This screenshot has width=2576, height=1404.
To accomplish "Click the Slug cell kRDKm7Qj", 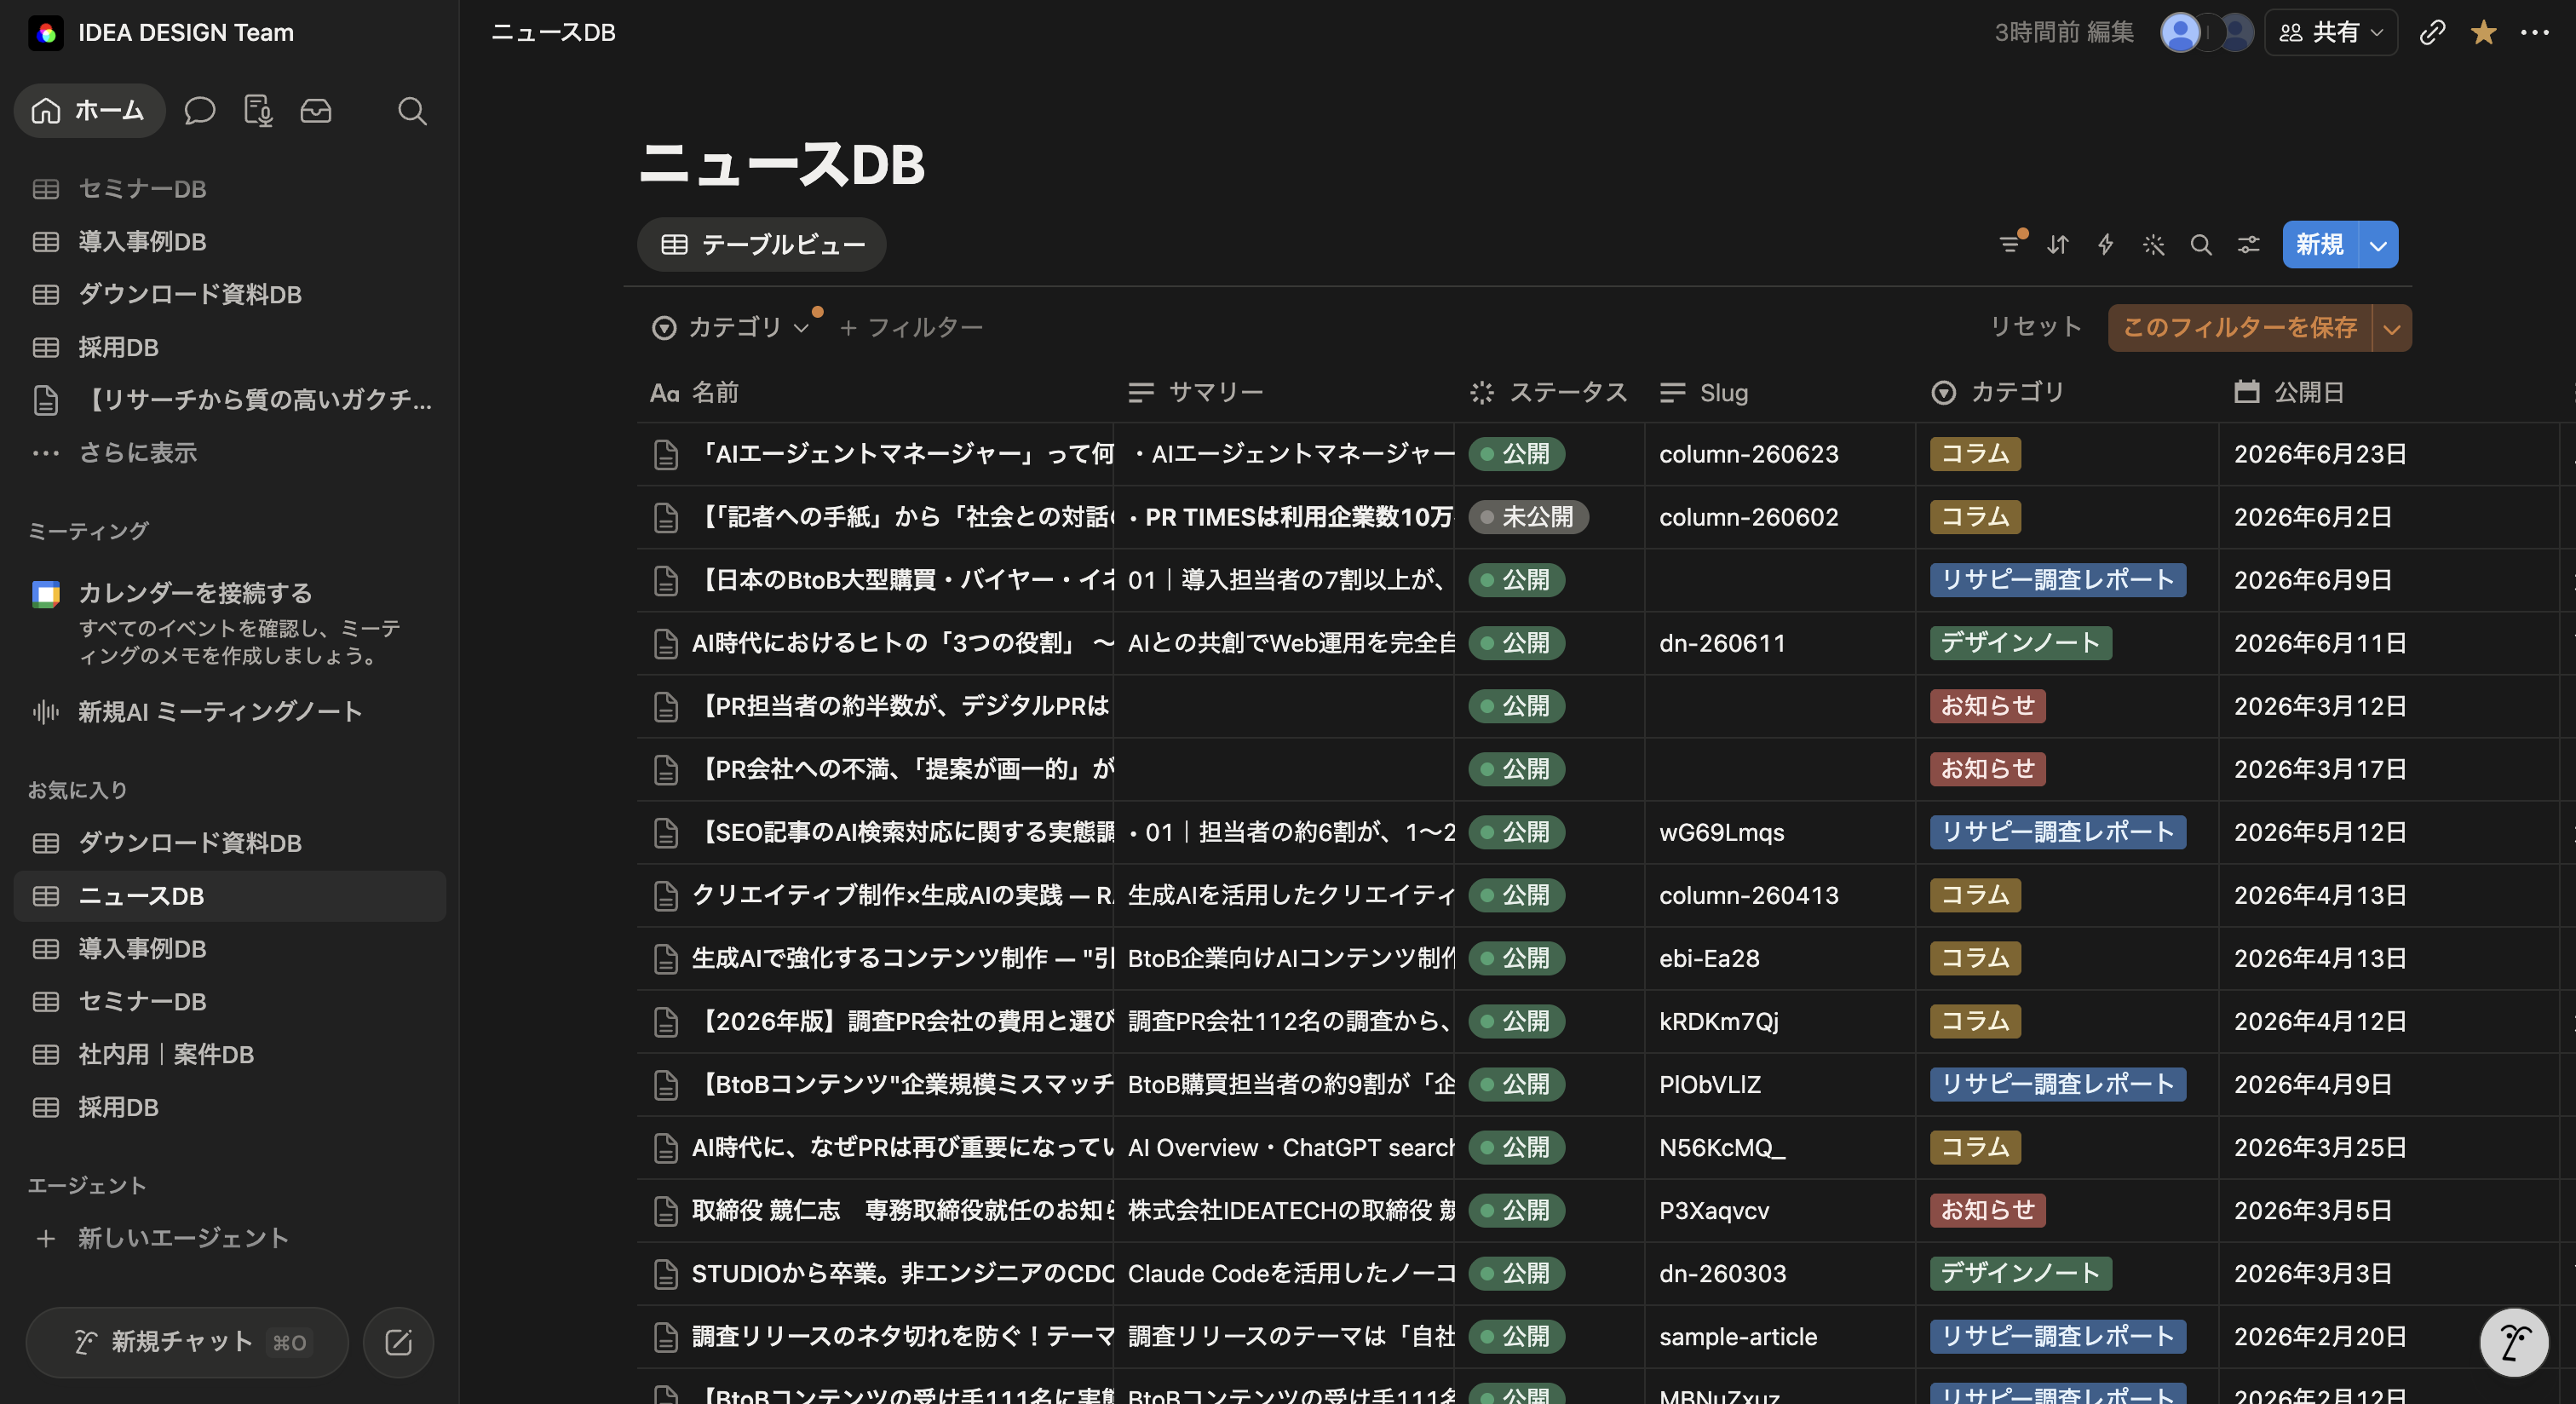I will click(x=1718, y=1021).
